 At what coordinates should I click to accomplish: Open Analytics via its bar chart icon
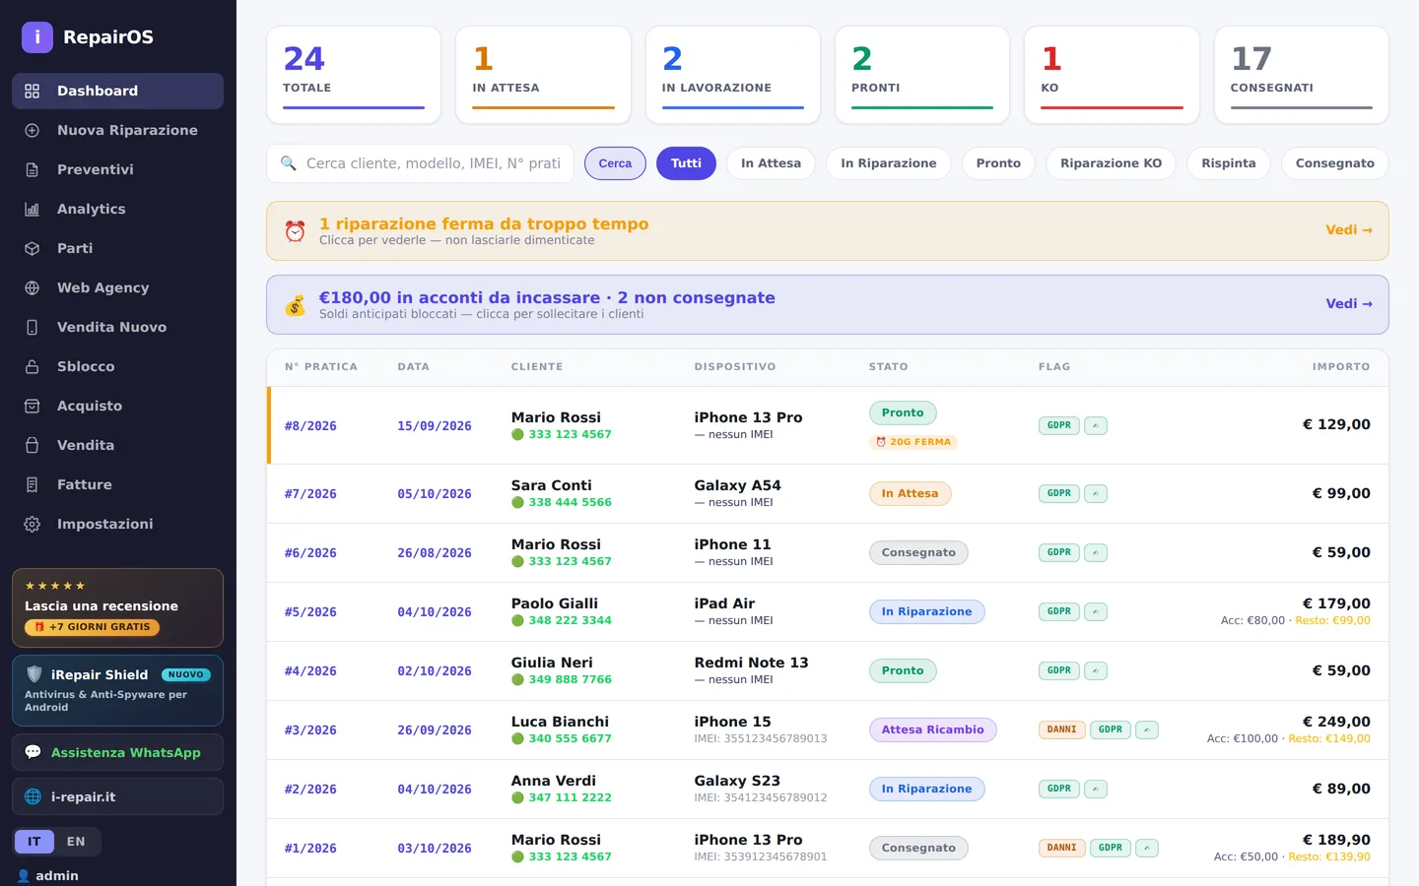(x=32, y=209)
